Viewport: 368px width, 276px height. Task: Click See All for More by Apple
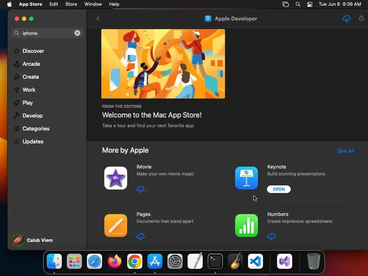pos(346,151)
